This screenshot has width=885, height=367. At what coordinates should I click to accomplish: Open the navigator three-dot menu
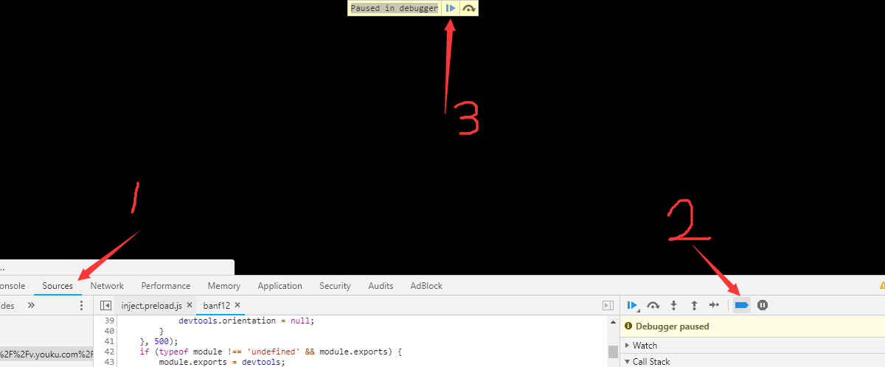tap(81, 305)
